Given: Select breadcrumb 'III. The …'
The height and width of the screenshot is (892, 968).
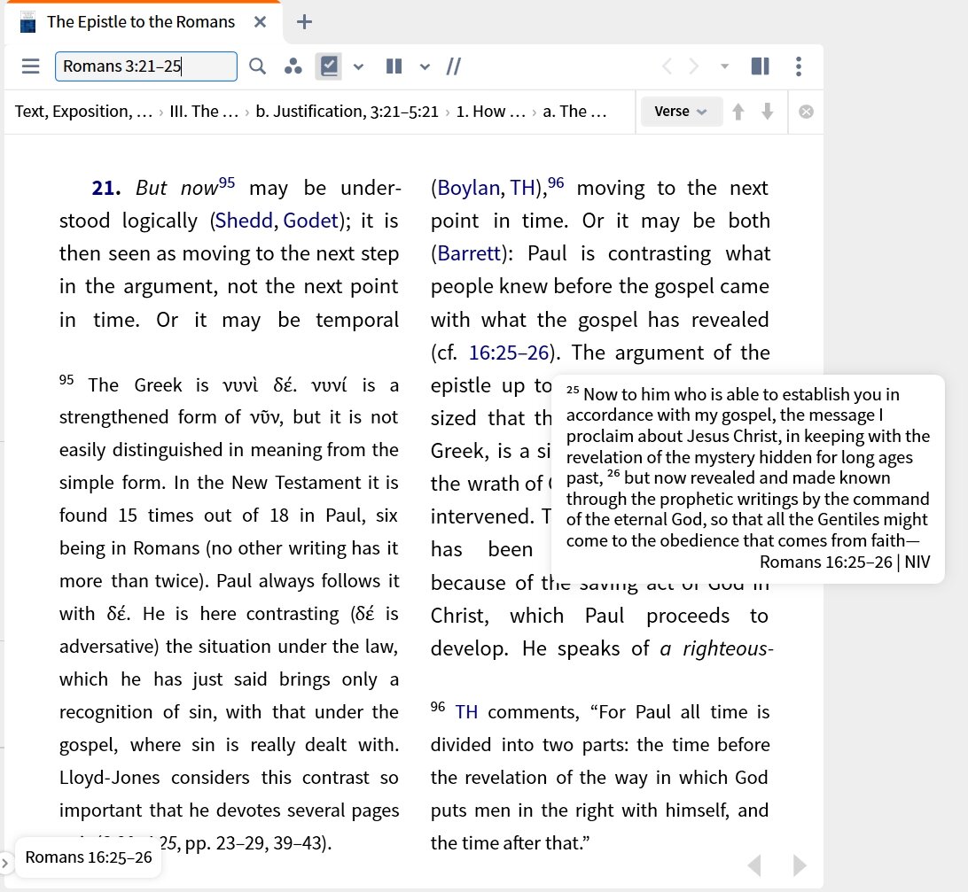Looking at the screenshot, I should pyautogui.click(x=204, y=112).
